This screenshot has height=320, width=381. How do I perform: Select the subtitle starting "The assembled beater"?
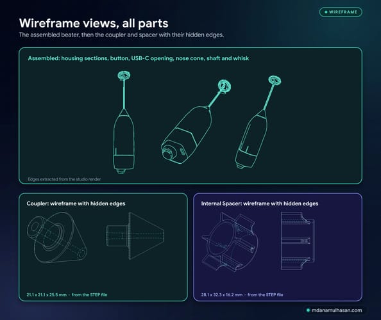point(121,35)
